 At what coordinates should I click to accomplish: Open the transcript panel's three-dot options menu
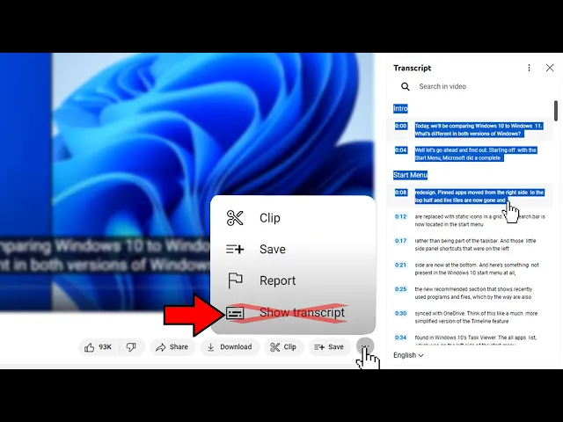[529, 68]
